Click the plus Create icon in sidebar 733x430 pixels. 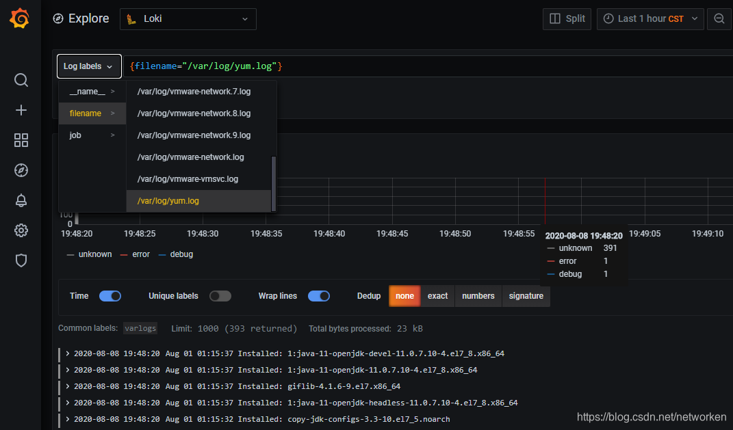pyautogui.click(x=21, y=110)
